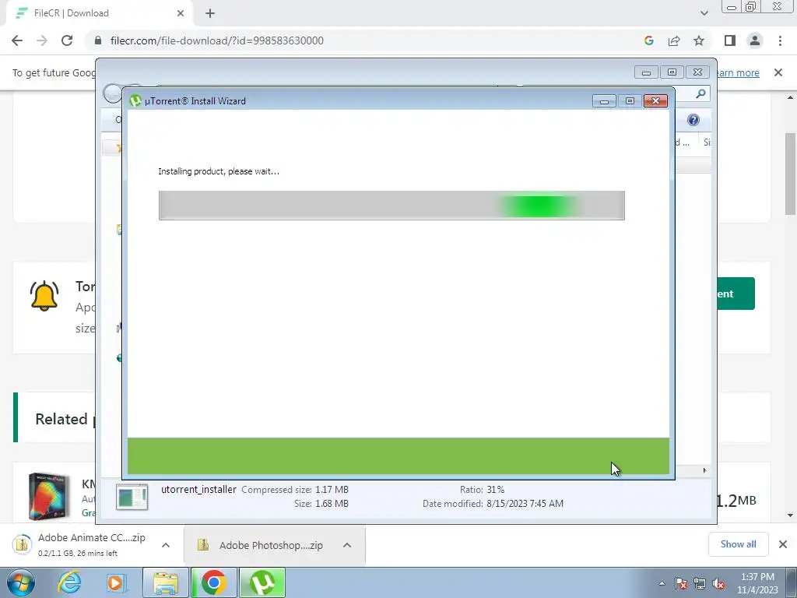Show all downloads
This screenshot has height=598, width=797.
tap(738, 544)
